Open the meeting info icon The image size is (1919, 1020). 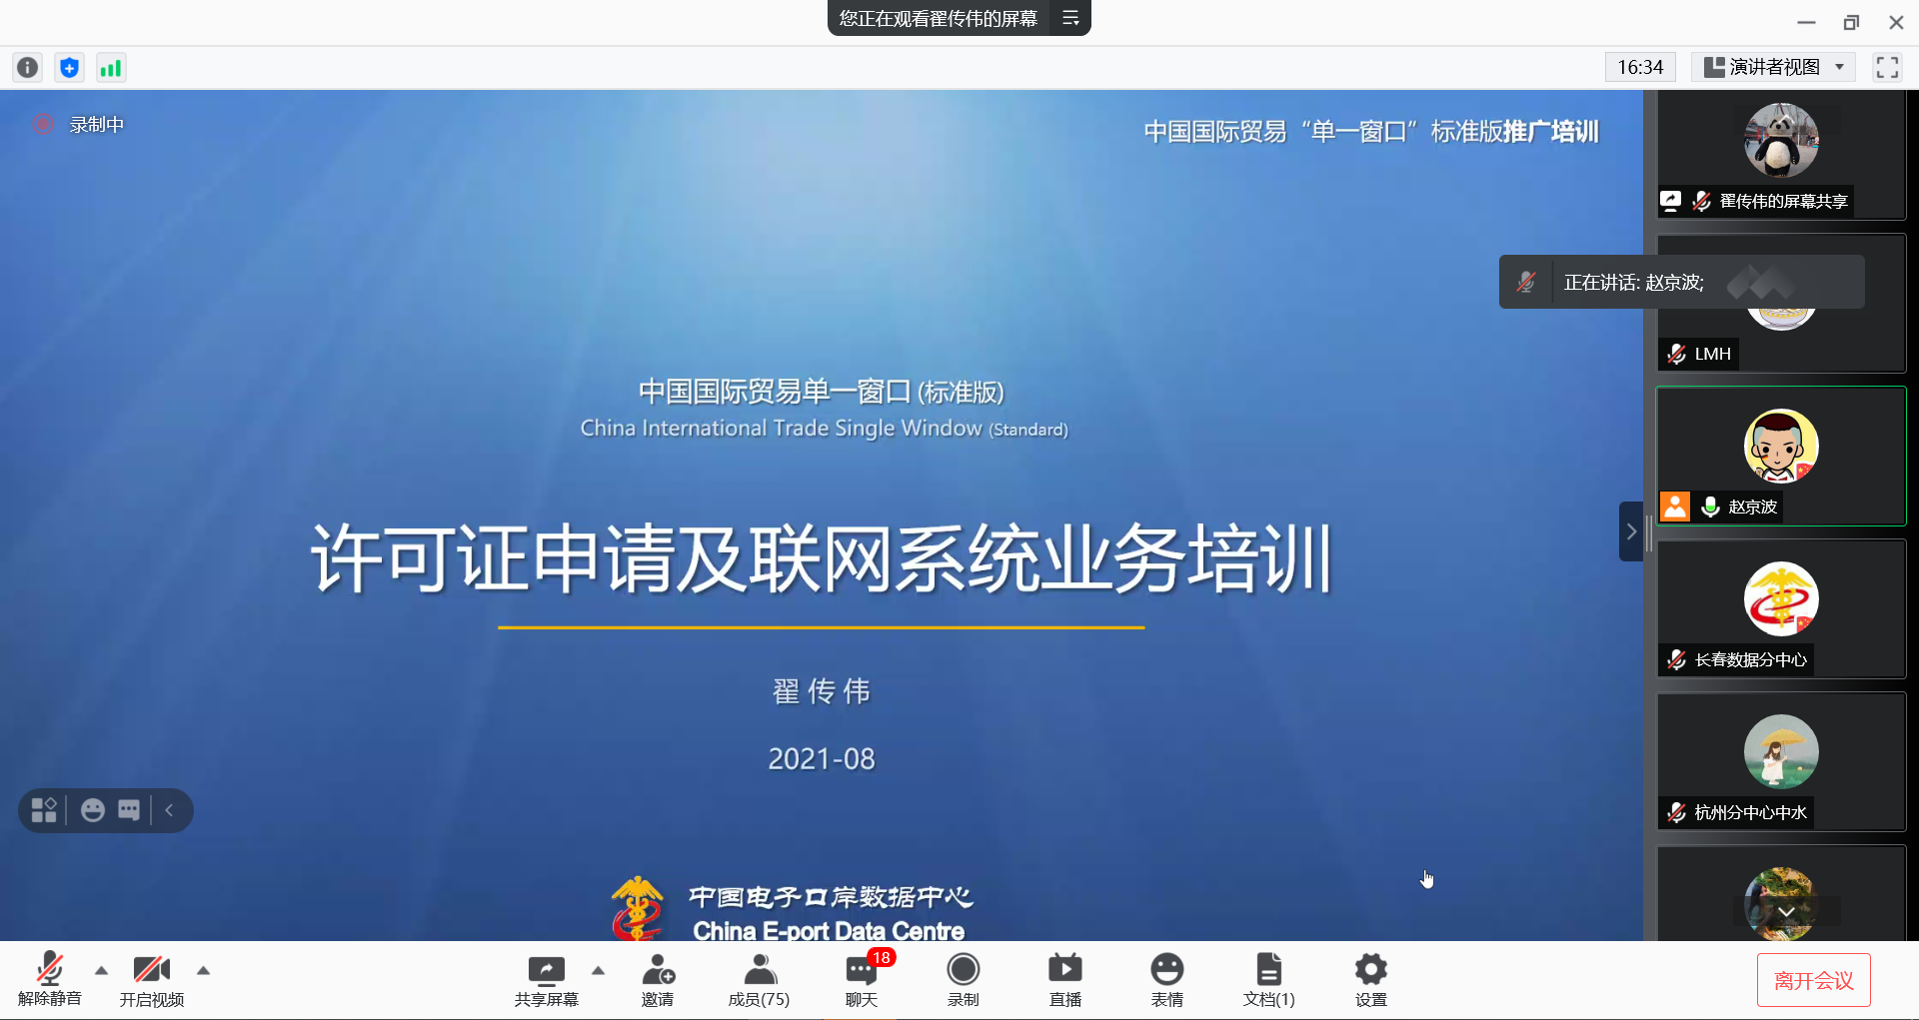pos(28,67)
